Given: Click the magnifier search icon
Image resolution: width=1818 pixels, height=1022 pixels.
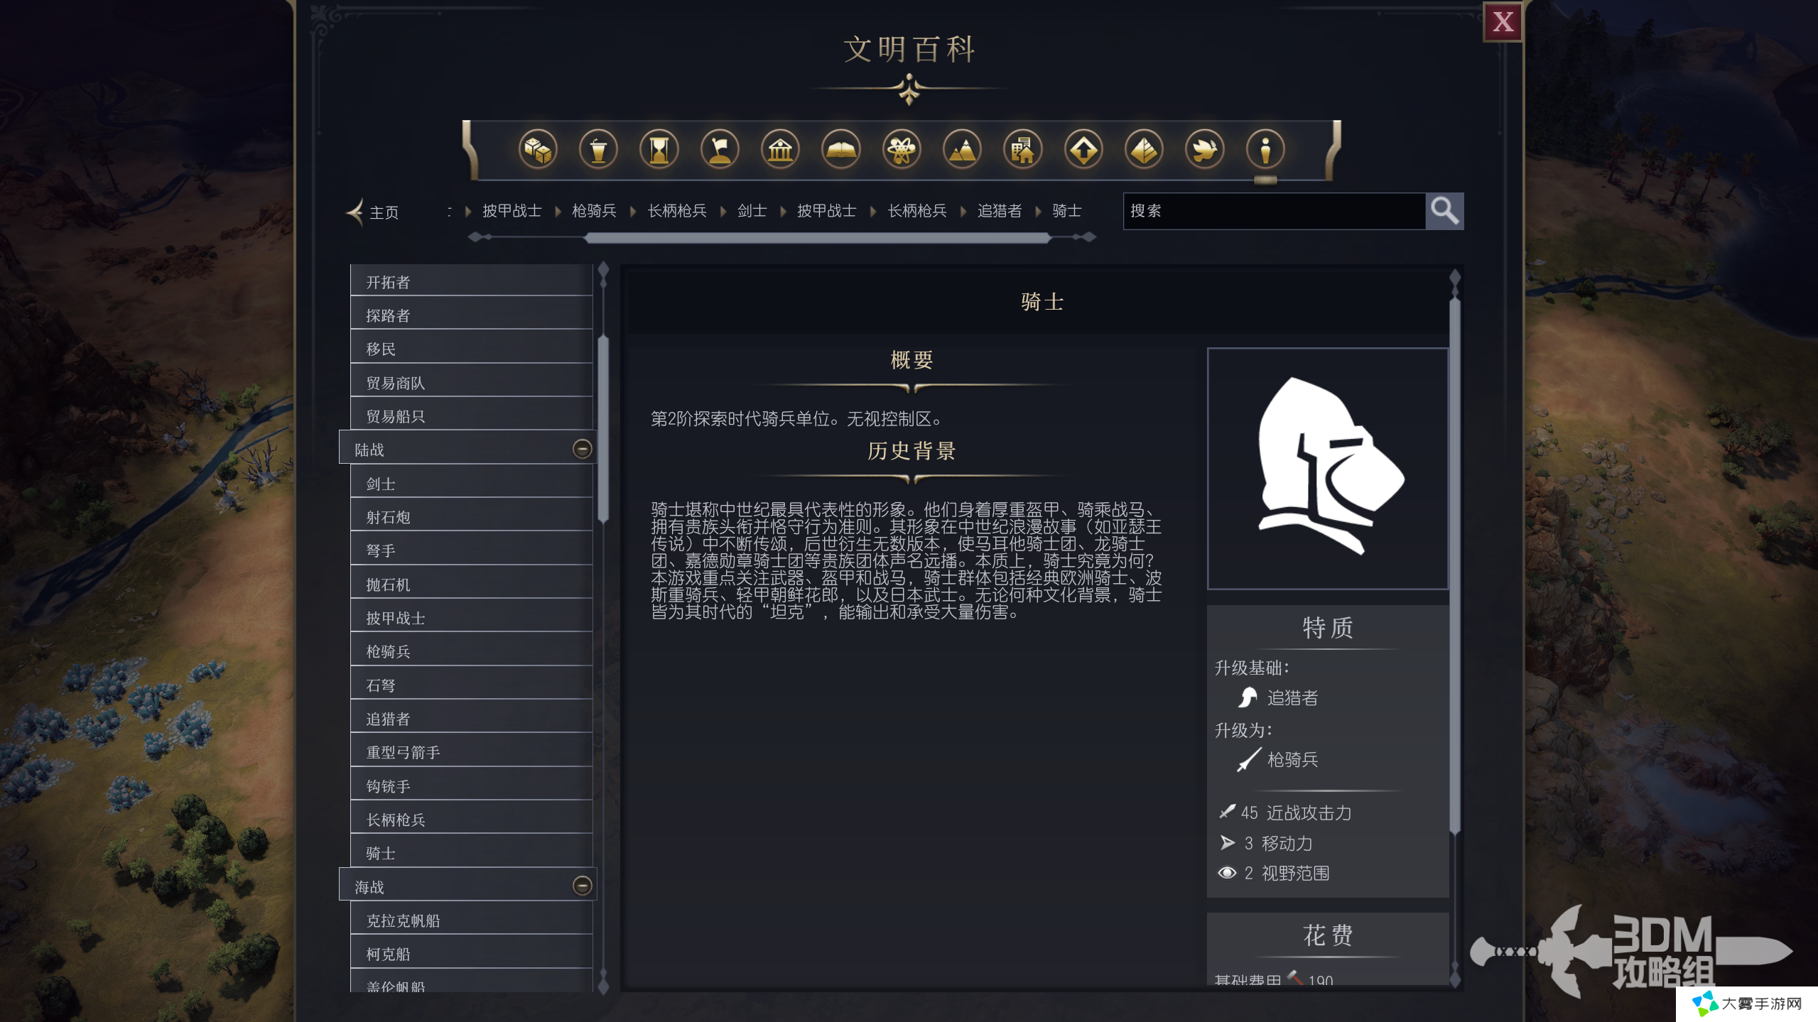Looking at the screenshot, I should click(x=1444, y=211).
